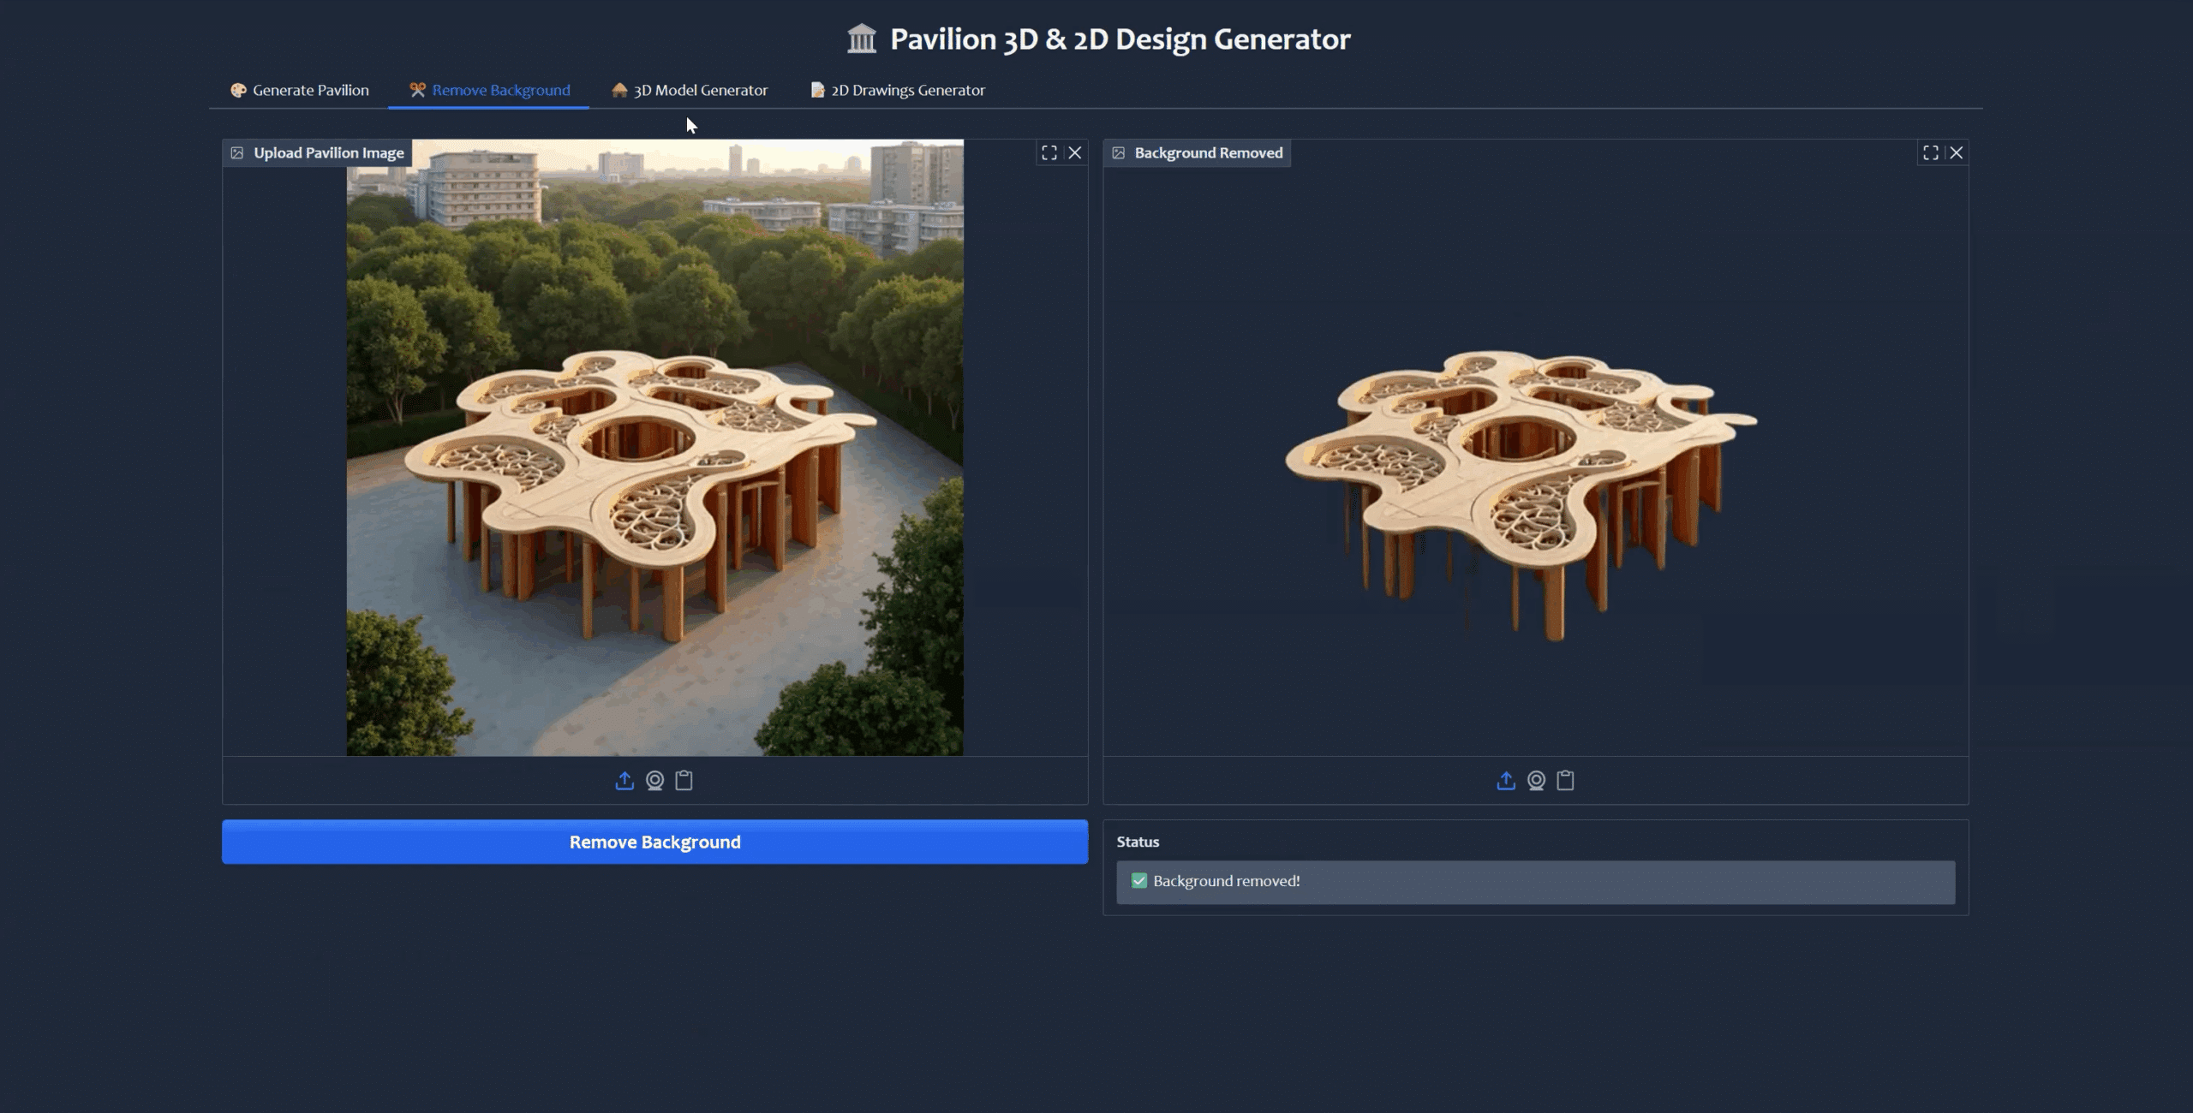2193x1113 pixels.
Task: Upload file icon under pavilion image
Action: 624,780
